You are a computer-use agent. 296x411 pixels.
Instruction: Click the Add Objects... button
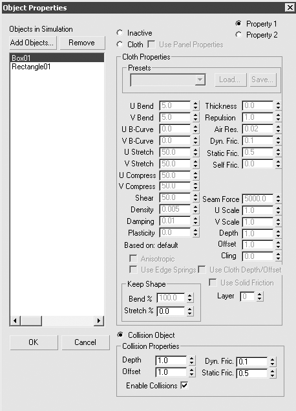click(33, 43)
